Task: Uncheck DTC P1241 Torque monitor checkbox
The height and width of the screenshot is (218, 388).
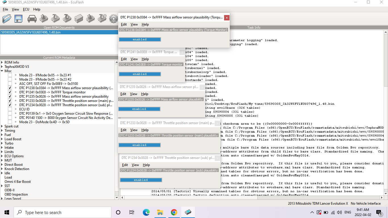Action: click(10, 92)
